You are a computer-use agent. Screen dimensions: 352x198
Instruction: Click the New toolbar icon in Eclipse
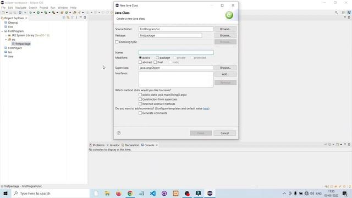3,13
